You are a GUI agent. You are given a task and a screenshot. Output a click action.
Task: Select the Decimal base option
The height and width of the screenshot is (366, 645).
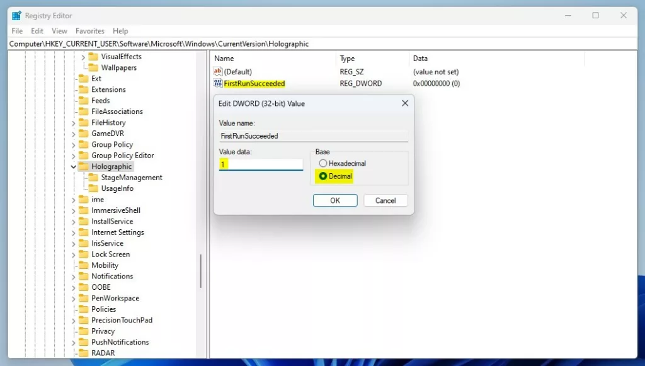tap(323, 176)
